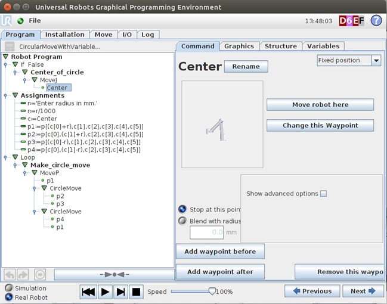Image resolution: width=387 pixels, height=304 pixels.
Task: Click Change this Waypoint button
Action: click(x=320, y=125)
